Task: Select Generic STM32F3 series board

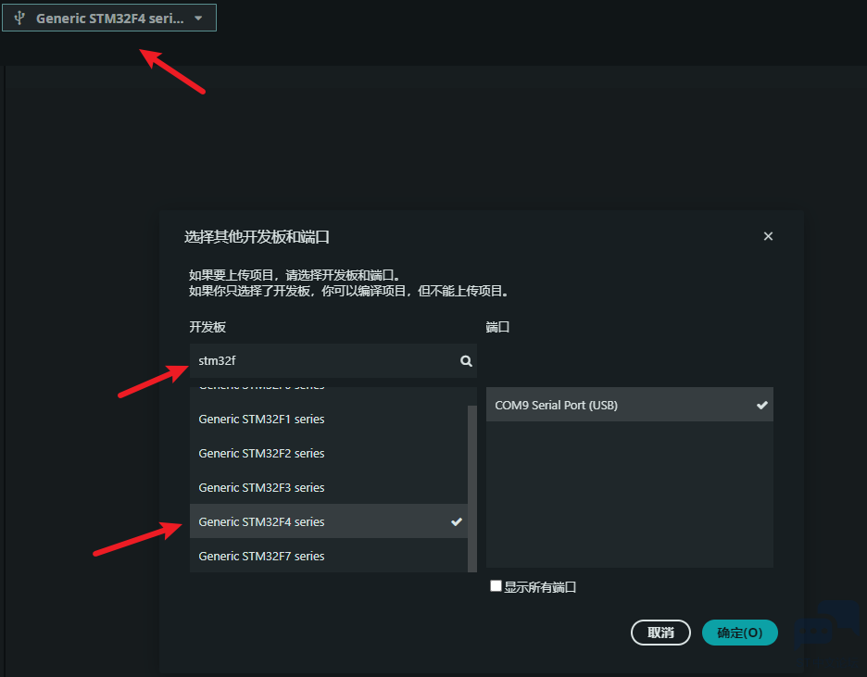Action: coord(329,487)
